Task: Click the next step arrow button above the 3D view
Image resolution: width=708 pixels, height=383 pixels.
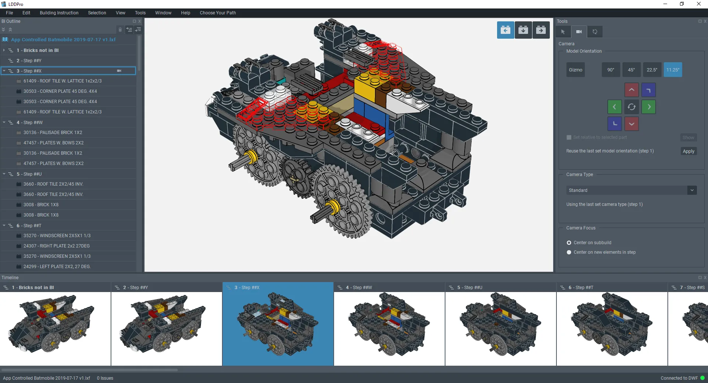Action: click(x=541, y=30)
